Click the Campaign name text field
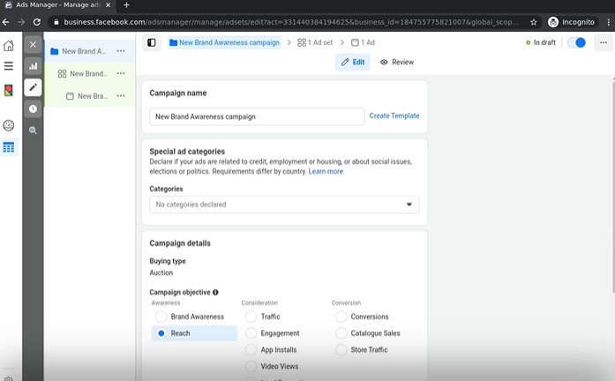The width and height of the screenshot is (615, 381). pyautogui.click(x=257, y=116)
